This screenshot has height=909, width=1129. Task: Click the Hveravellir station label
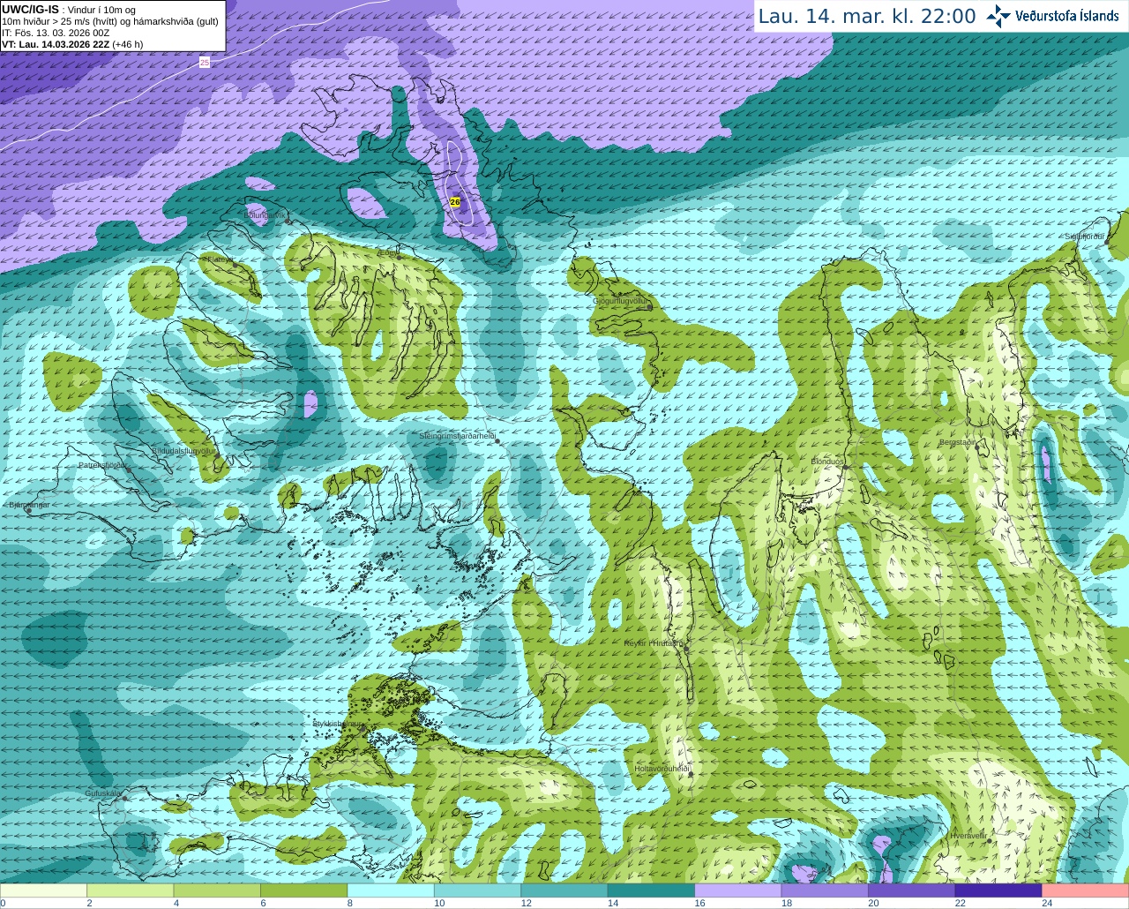pyautogui.click(x=968, y=835)
